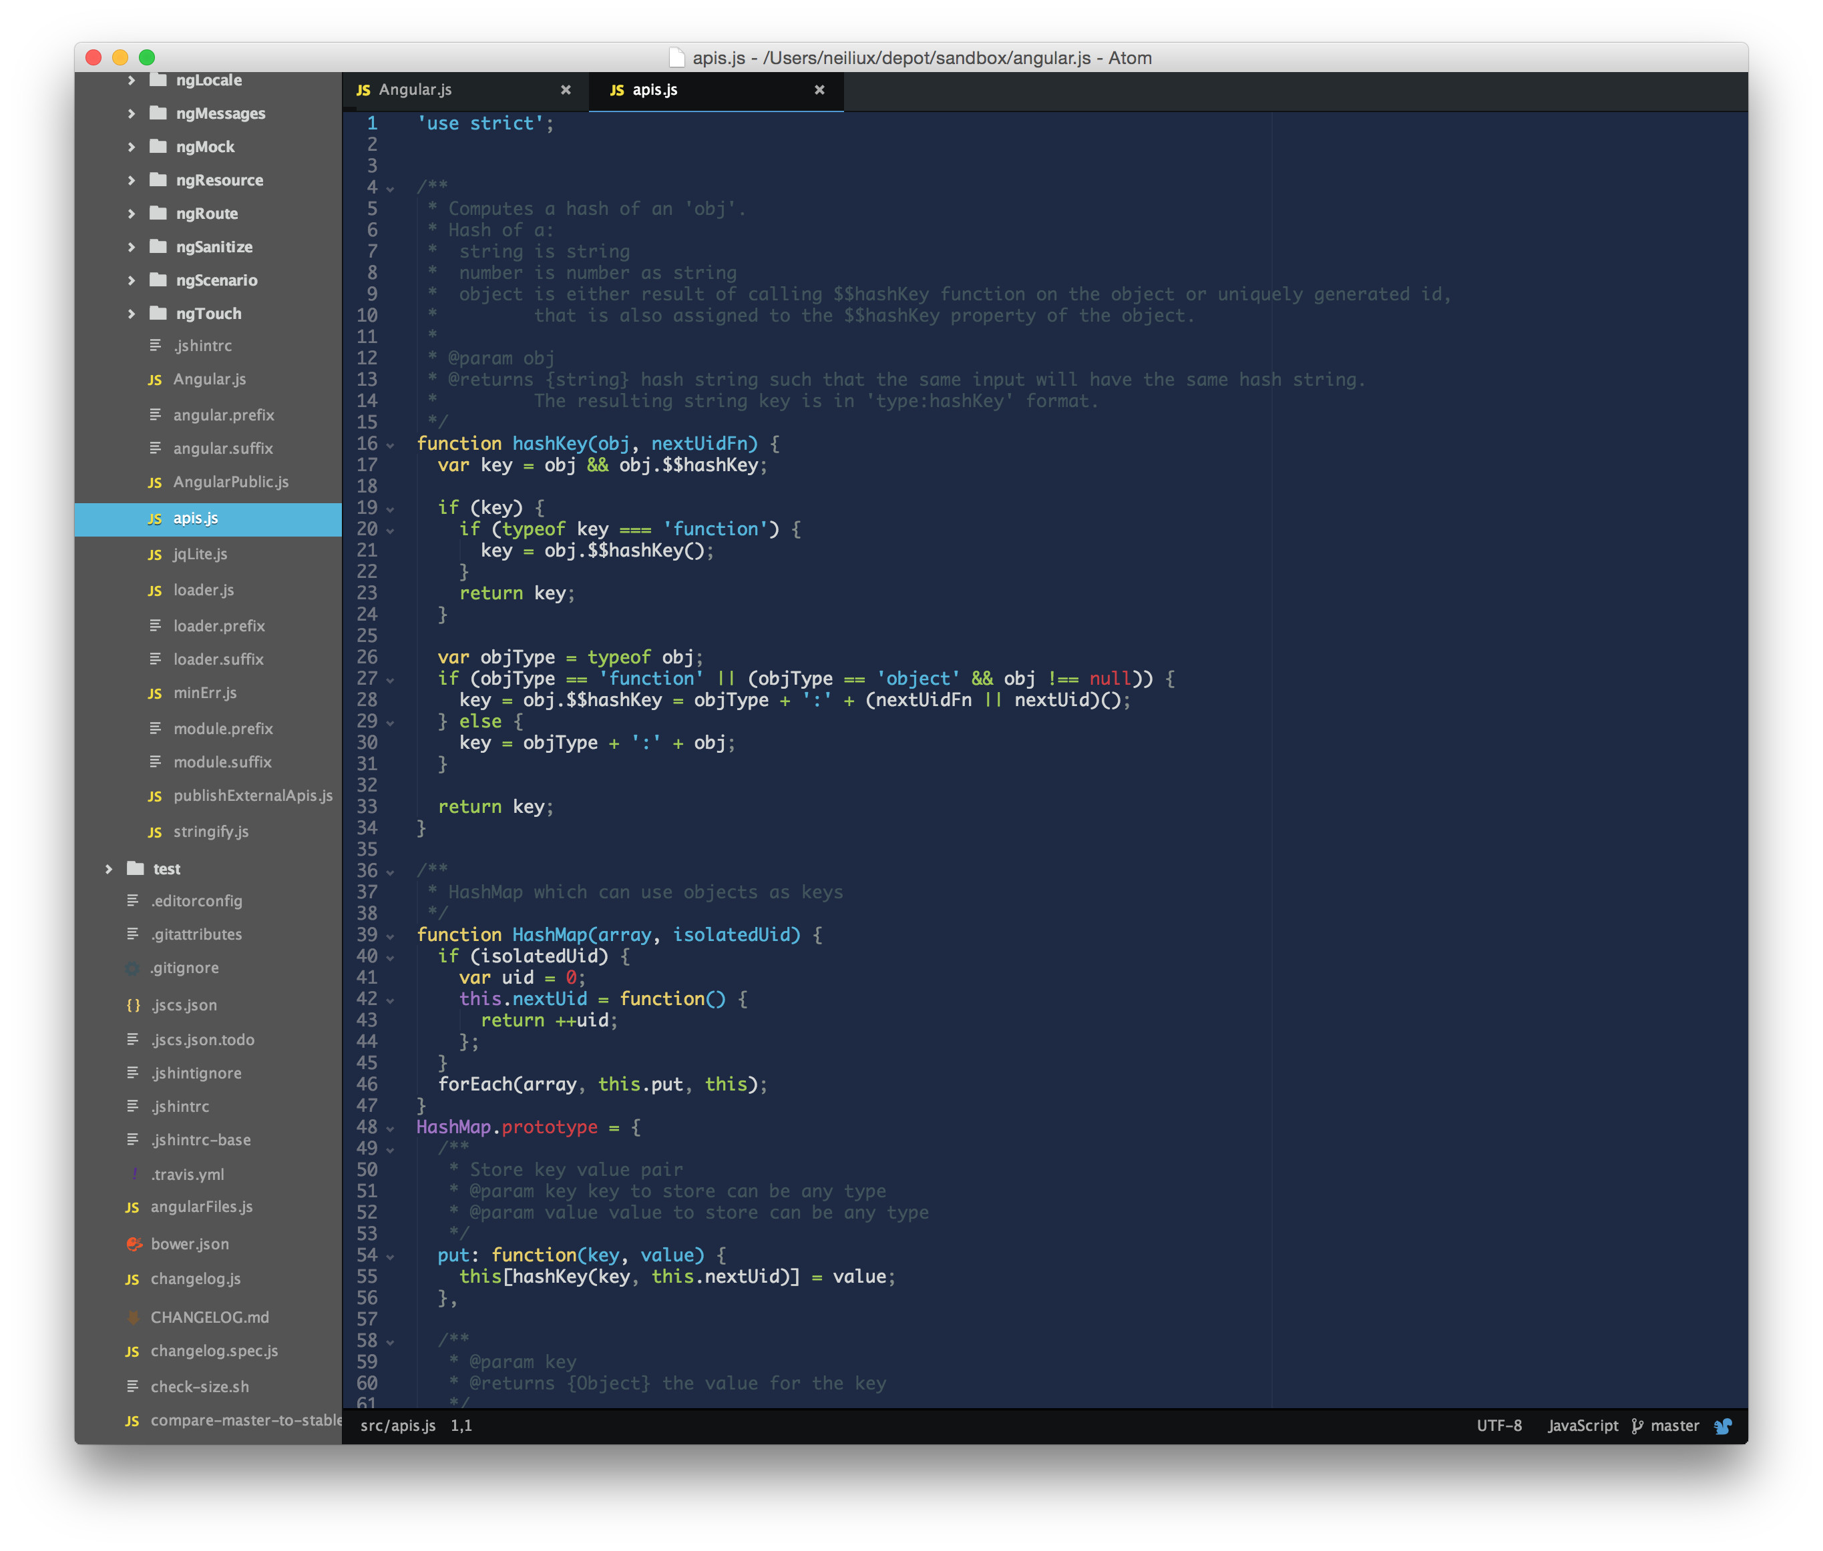Click the bower icon beside bower.json
This screenshot has height=1551, width=1823.
[x=134, y=1243]
